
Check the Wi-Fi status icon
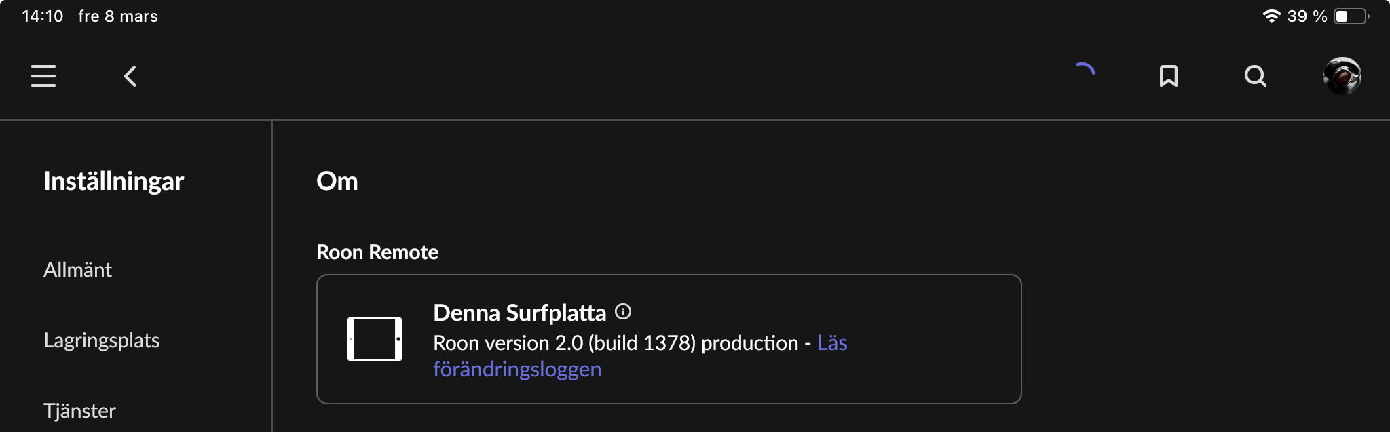(1271, 16)
